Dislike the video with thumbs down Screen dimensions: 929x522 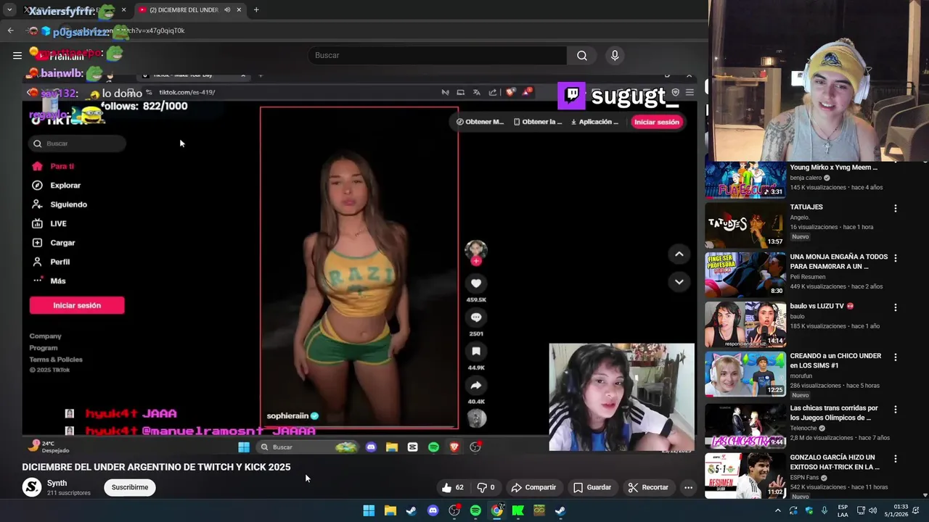[486, 487]
